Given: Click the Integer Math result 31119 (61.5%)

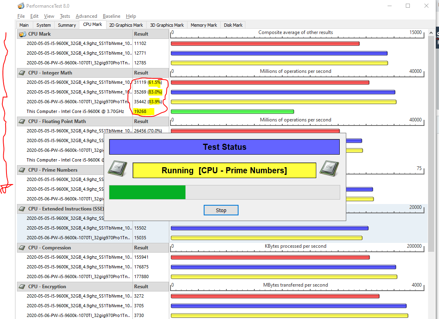Looking at the screenshot, I should (148, 82).
